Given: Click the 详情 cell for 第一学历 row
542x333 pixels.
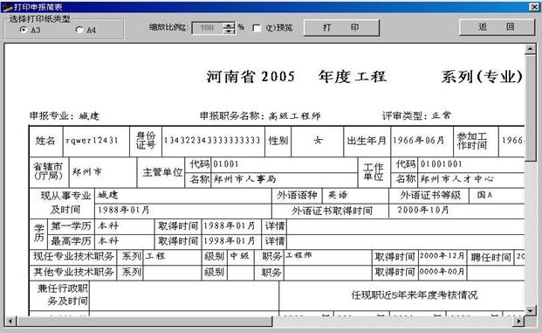Looking at the screenshot, I should [x=274, y=226].
